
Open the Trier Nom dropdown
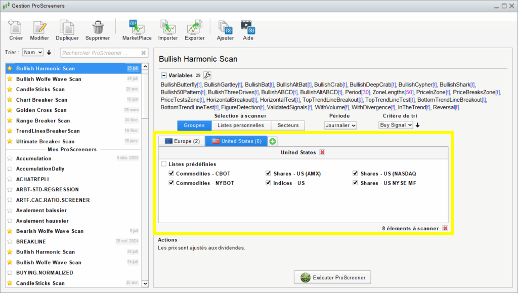click(33, 52)
